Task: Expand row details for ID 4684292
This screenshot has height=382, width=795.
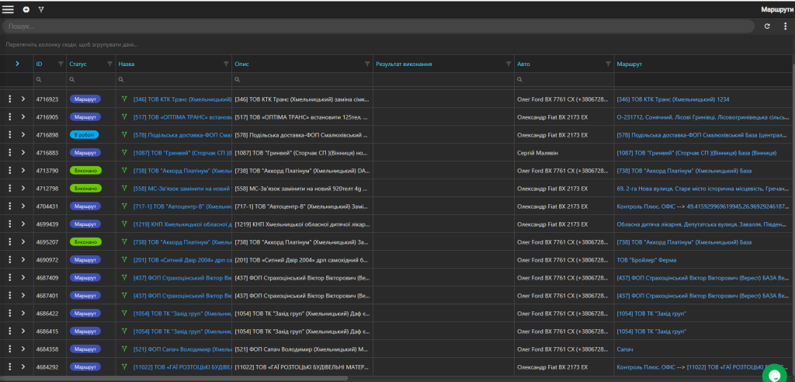Action: point(23,366)
